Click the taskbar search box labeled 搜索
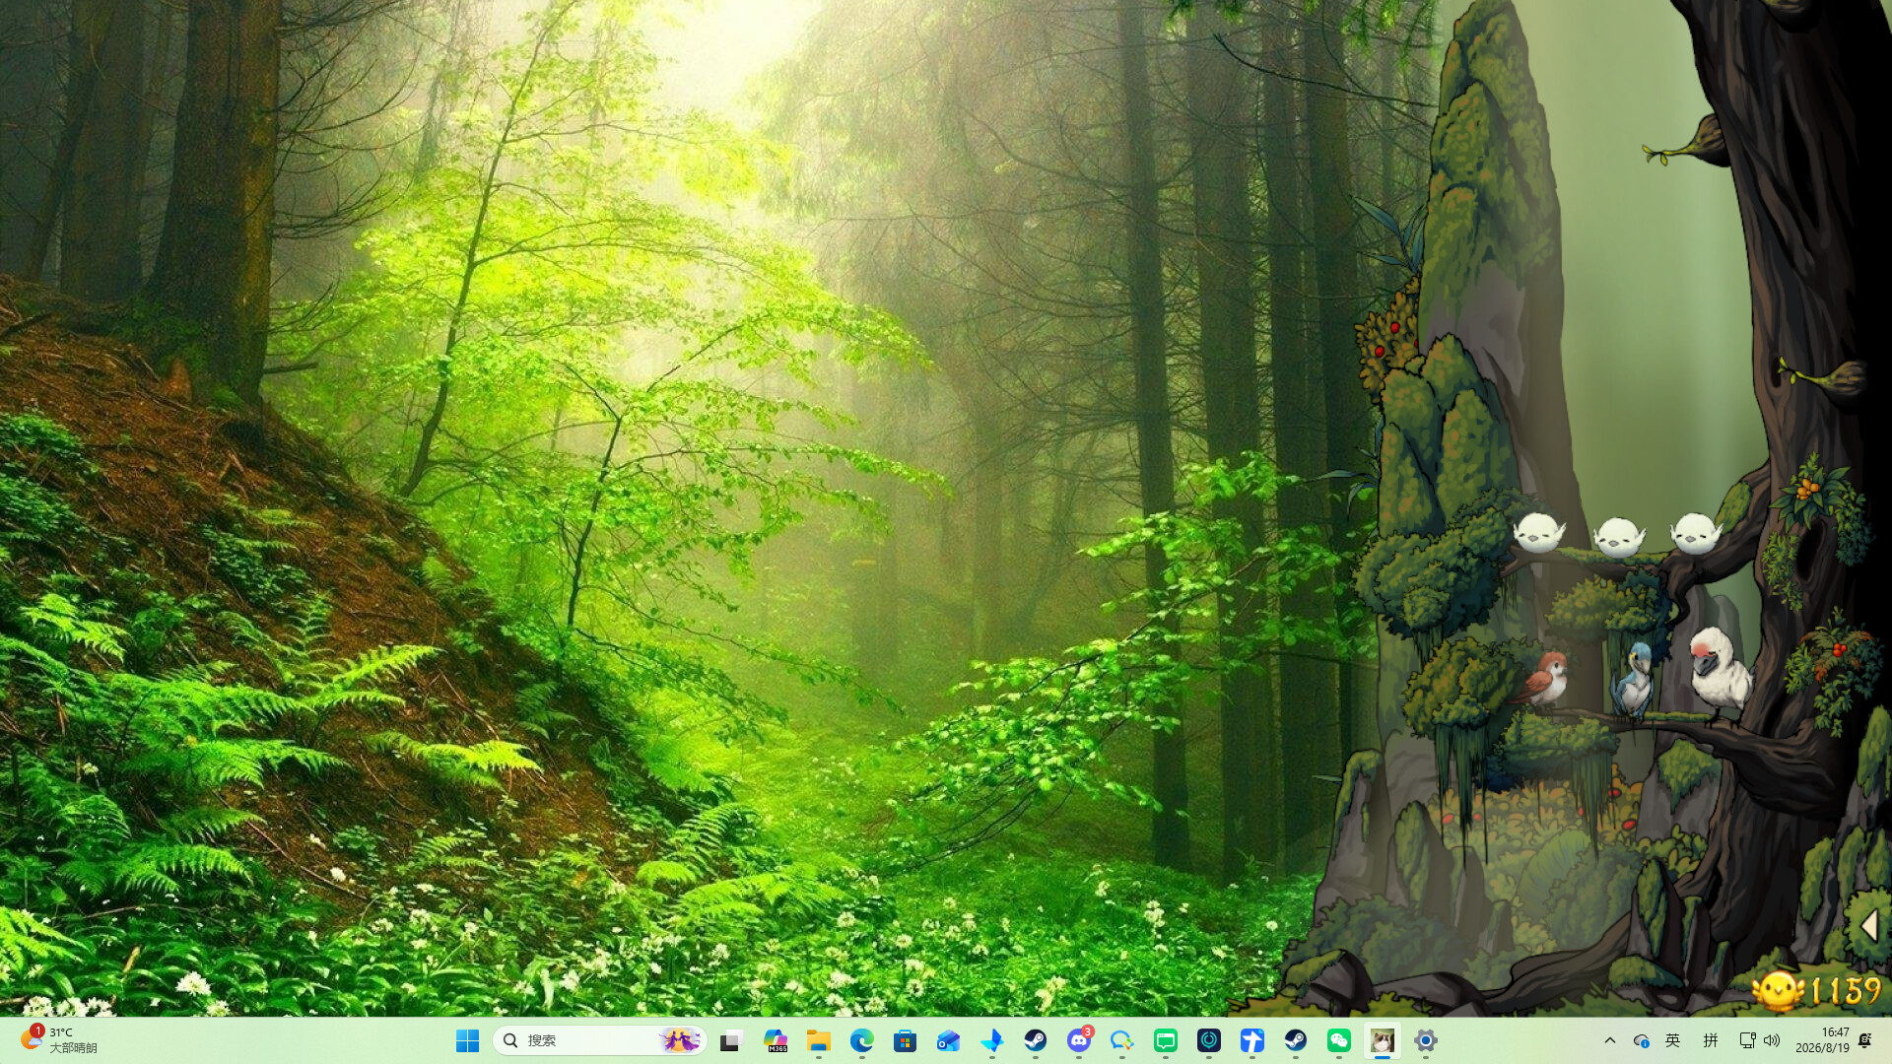1892x1064 pixels. click(599, 1040)
